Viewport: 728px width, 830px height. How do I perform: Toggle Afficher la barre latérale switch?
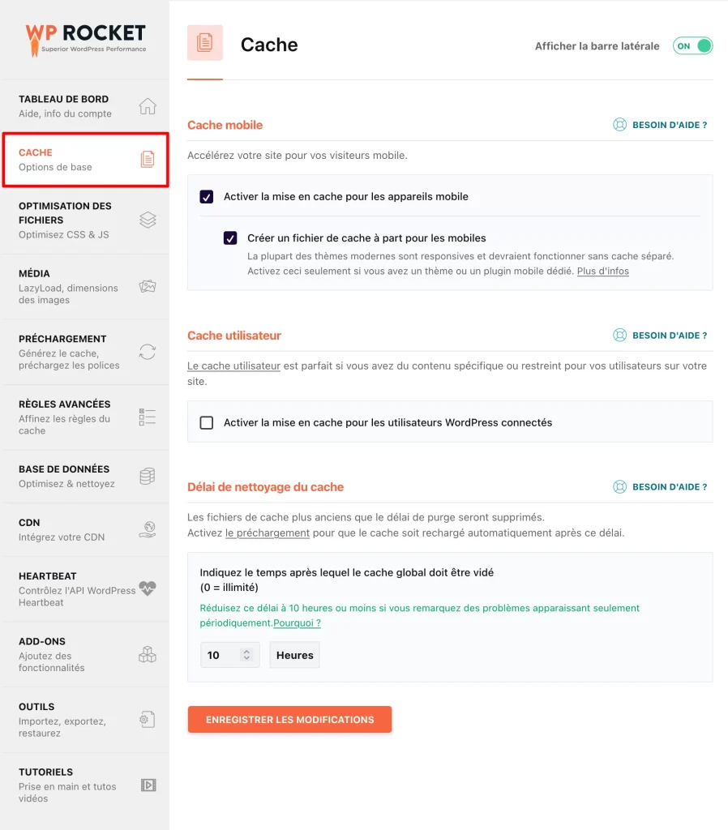[692, 46]
